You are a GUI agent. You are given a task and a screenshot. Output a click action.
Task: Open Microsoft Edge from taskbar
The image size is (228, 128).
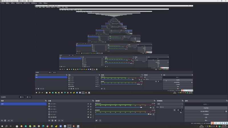(x=43, y=126)
